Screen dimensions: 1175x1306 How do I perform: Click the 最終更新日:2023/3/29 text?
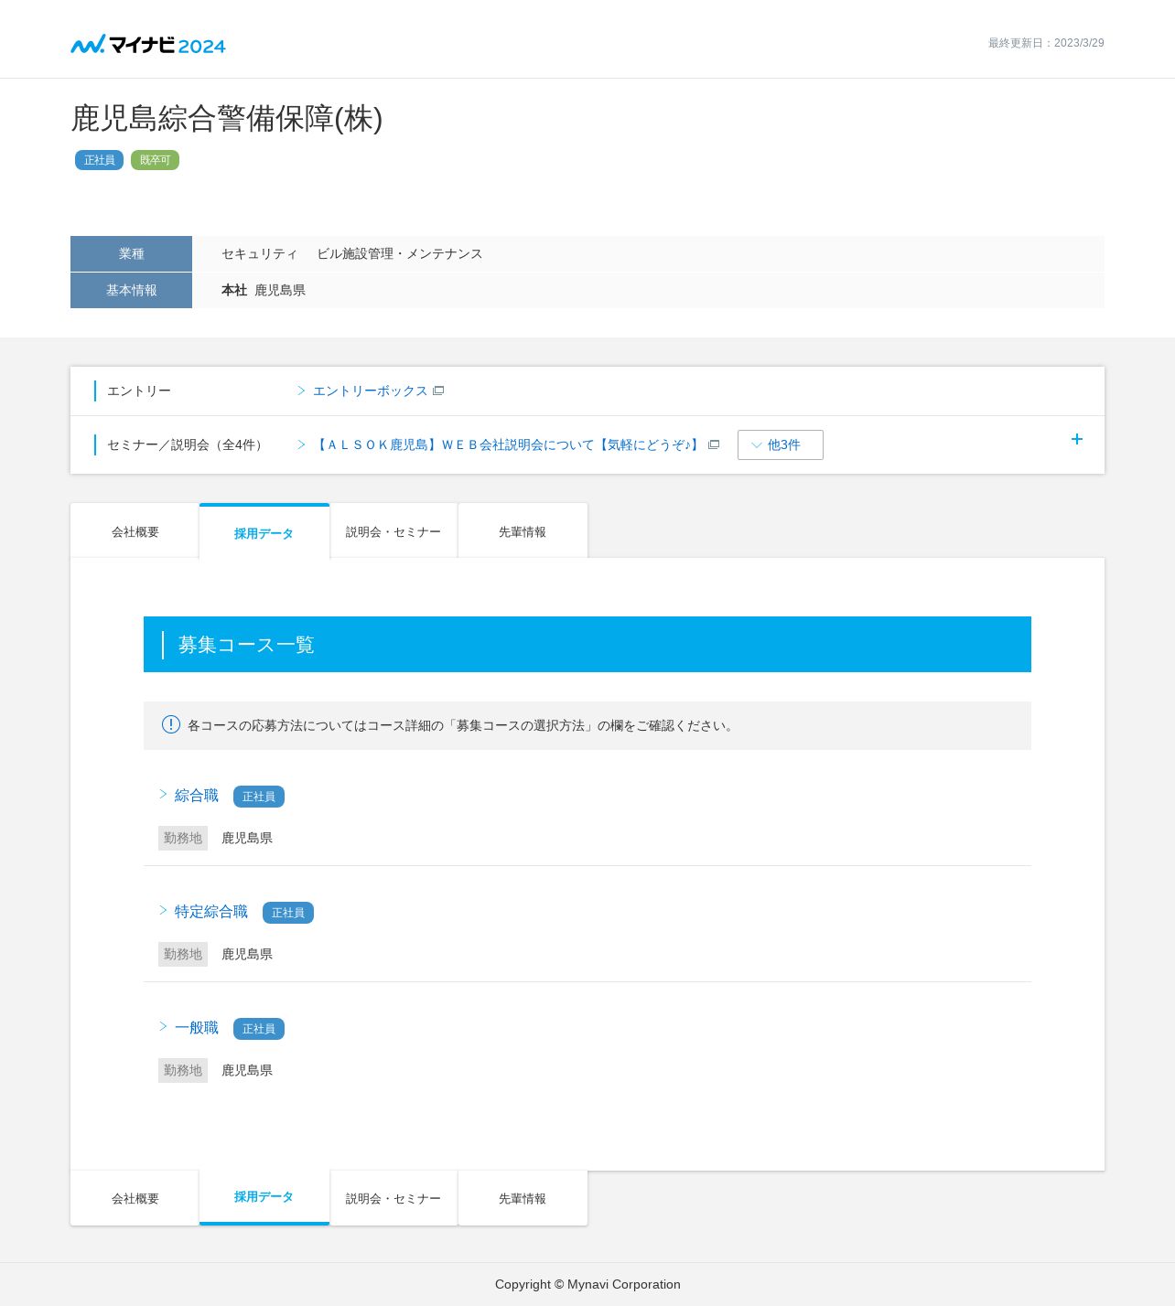1046,43
